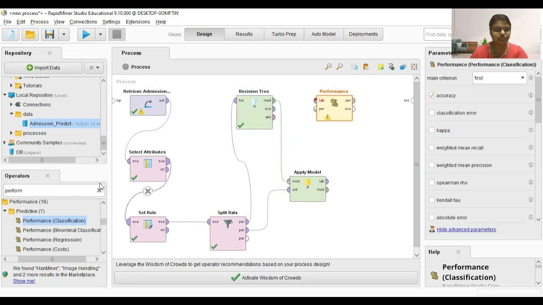543x305 pixels.
Task: Switch to Turbo Prep view
Action: click(x=284, y=34)
